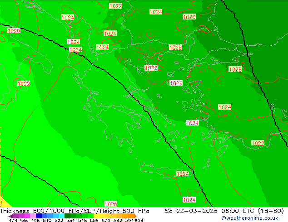
Task: Pick the darkest green legend swatch
Action: (x=67, y=216)
